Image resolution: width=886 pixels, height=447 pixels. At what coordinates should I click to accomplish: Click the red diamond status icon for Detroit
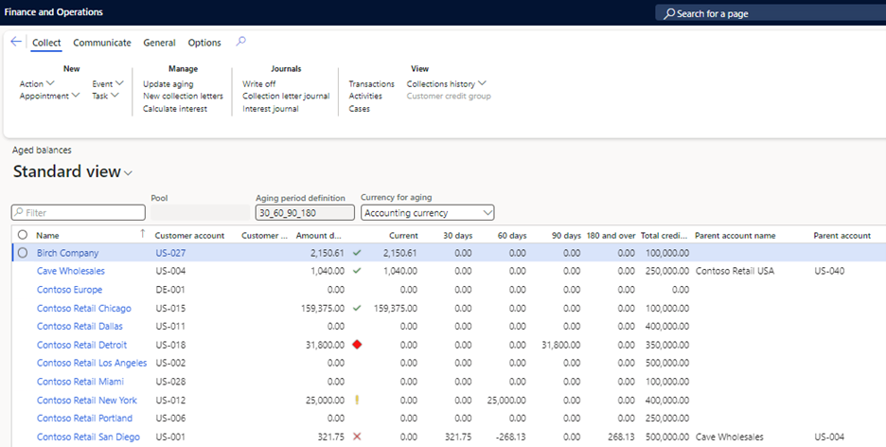tap(357, 345)
